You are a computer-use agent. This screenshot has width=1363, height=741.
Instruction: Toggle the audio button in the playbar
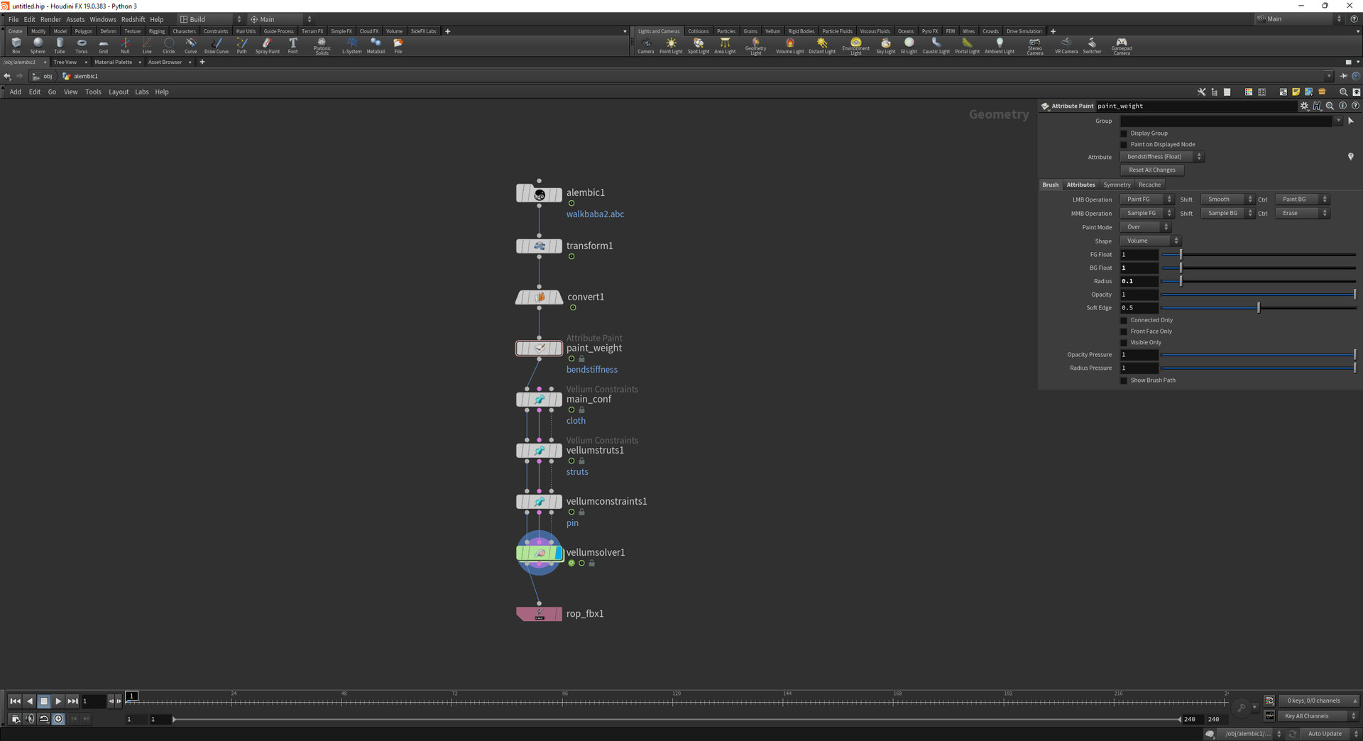click(x=30, y=719)
